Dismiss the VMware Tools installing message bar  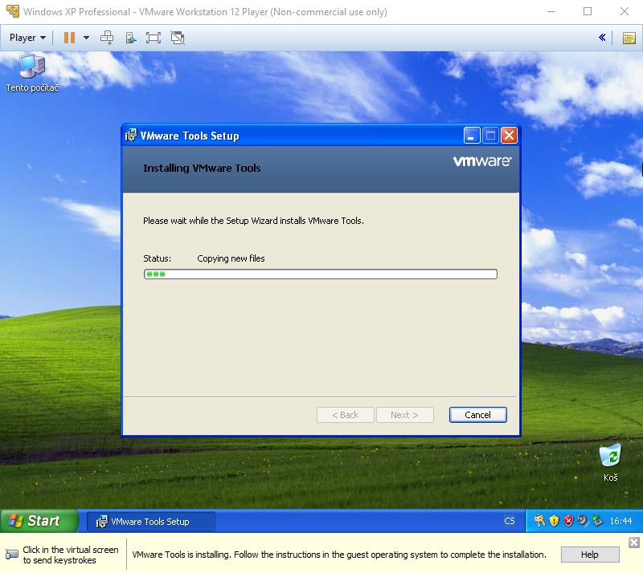click(x=633, y=543)
